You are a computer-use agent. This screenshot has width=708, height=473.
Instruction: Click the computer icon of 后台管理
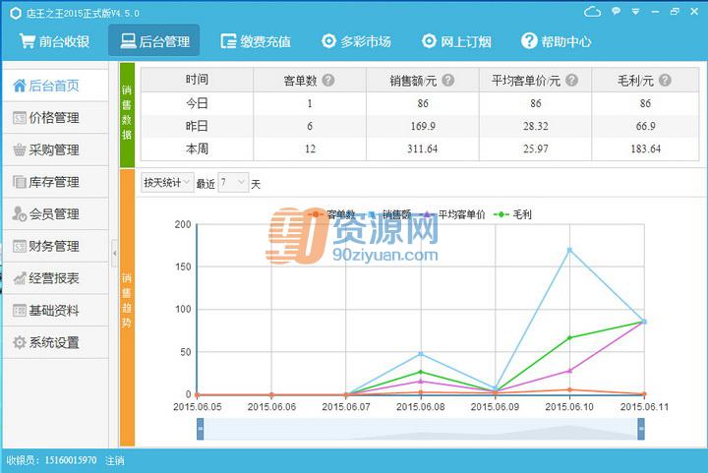coord(128,41)
